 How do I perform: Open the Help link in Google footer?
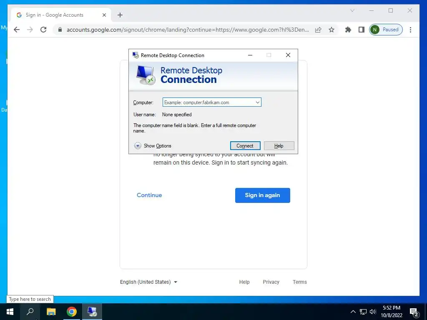point(244,282)
